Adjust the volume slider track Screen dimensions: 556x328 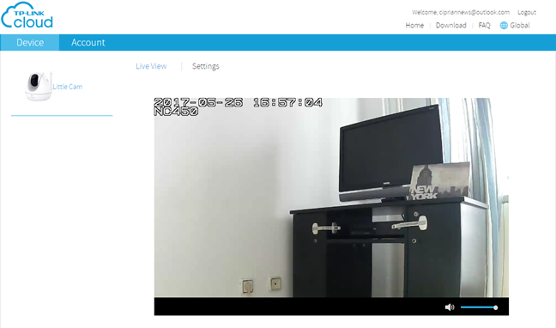coord(478,307)
